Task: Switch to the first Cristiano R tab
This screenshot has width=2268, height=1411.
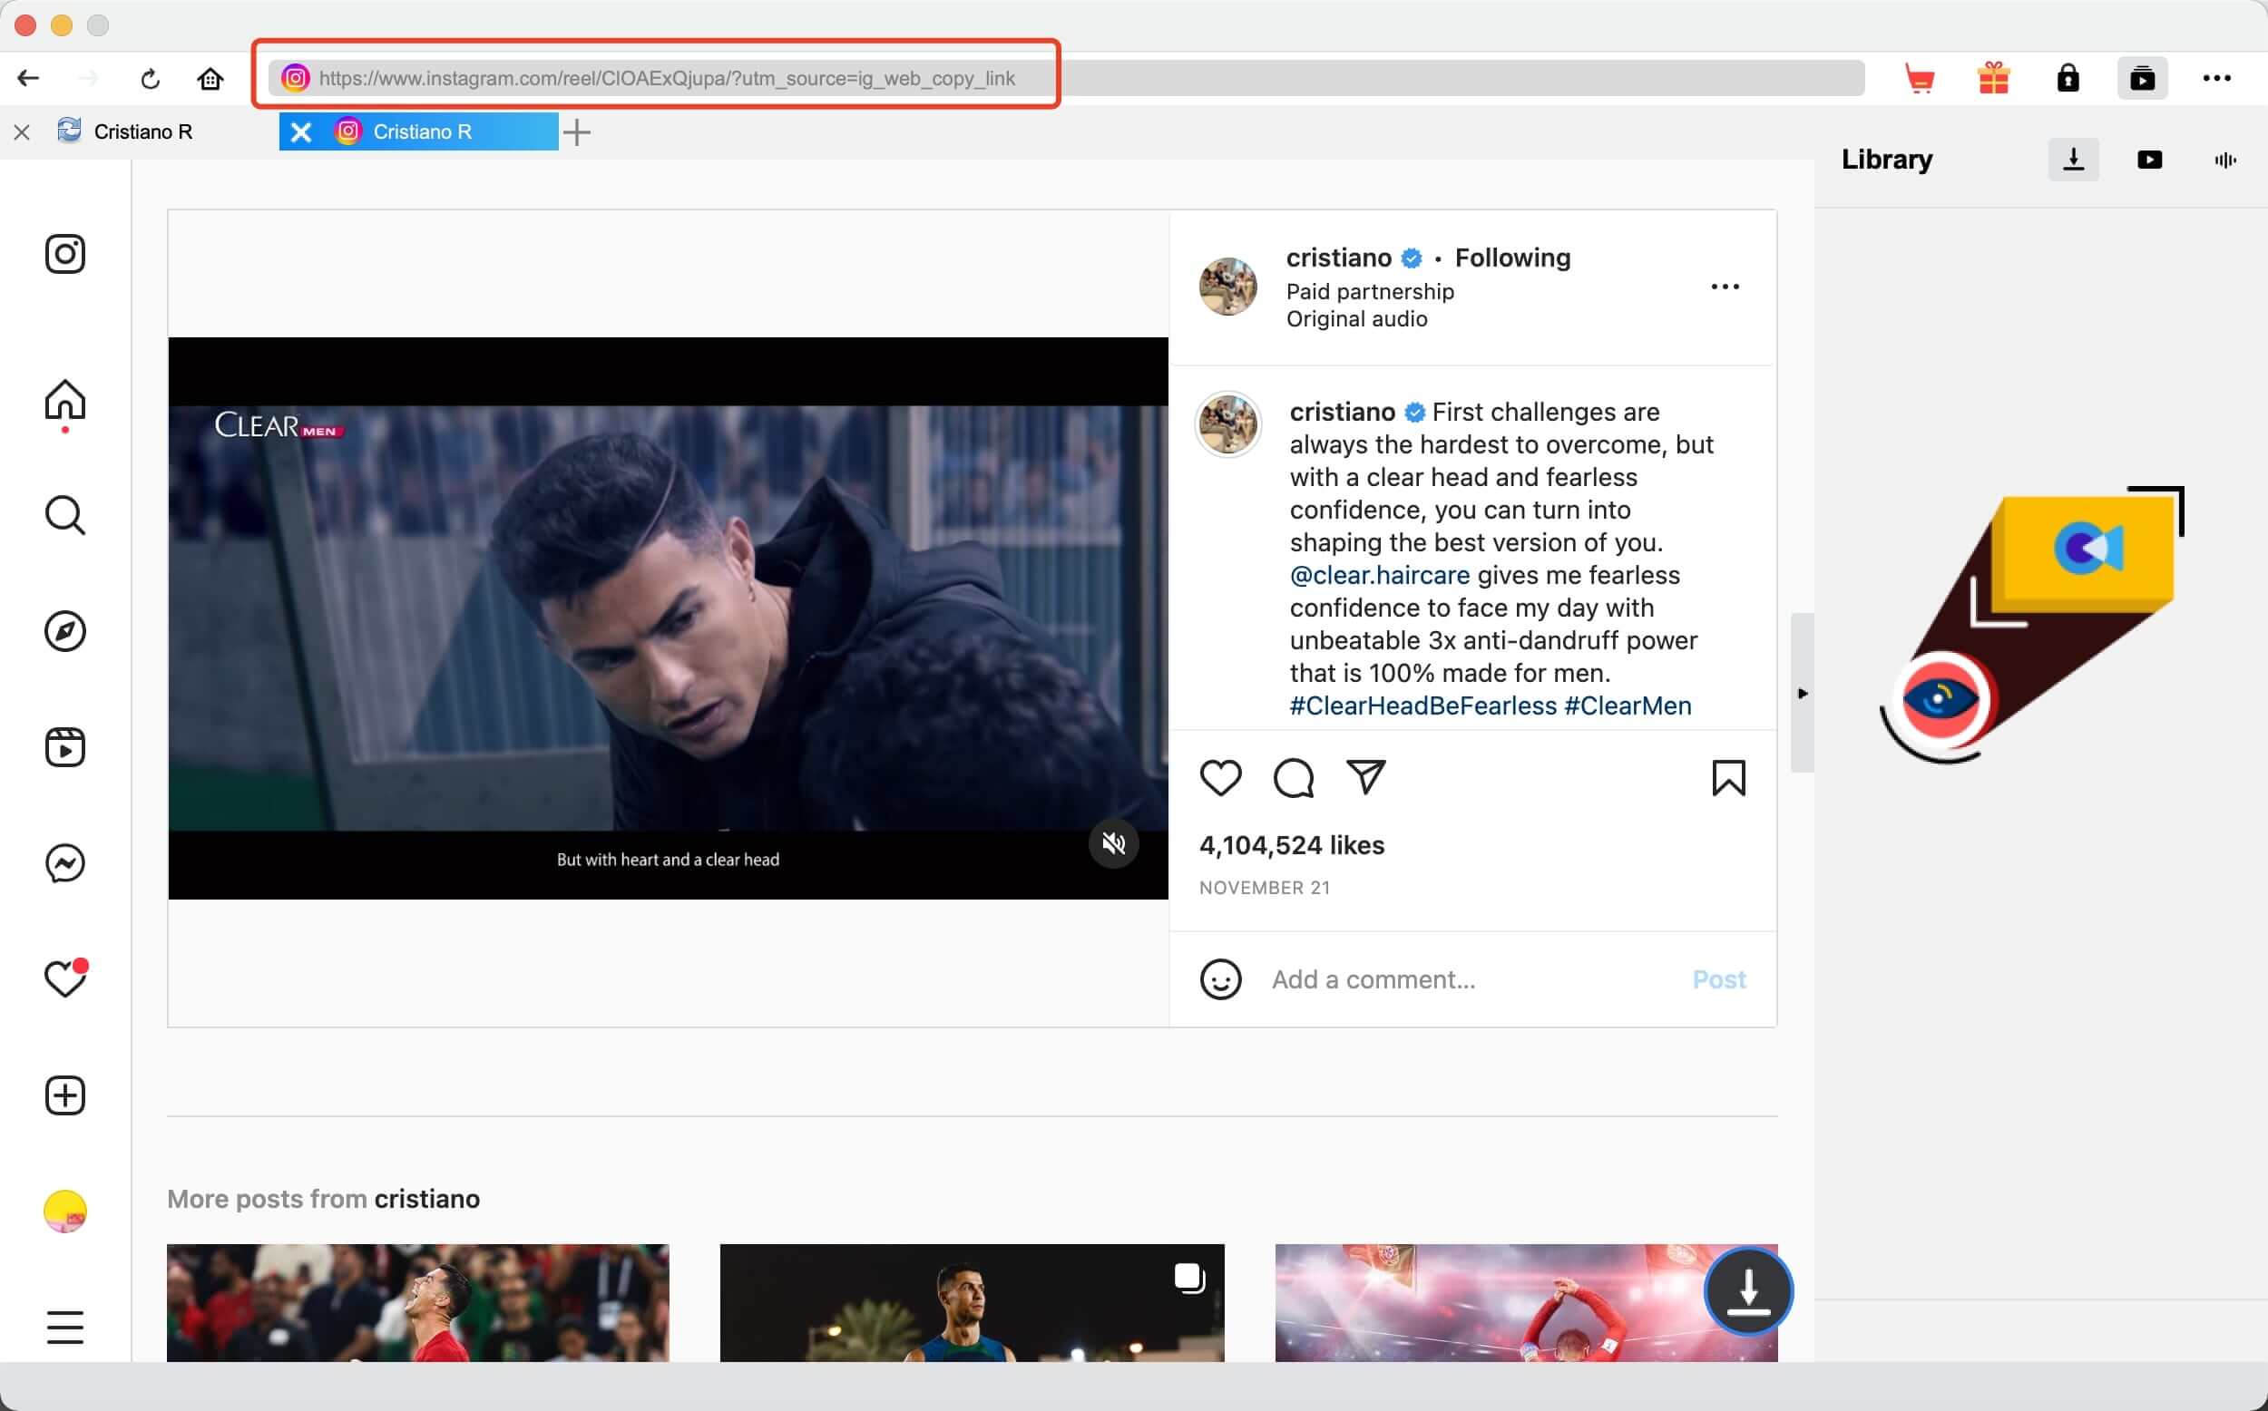Action: click(x=142, y=131)
